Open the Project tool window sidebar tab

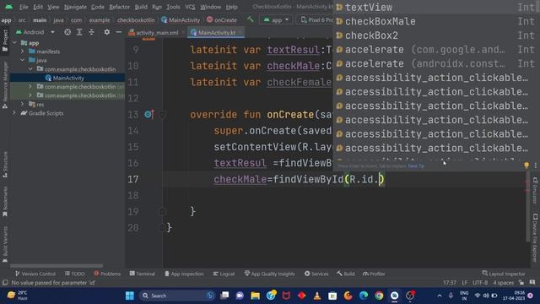click(x=5, y=41)
